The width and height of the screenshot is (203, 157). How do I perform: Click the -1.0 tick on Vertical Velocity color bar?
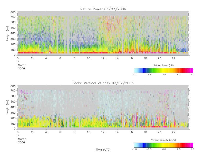[134, 149]
